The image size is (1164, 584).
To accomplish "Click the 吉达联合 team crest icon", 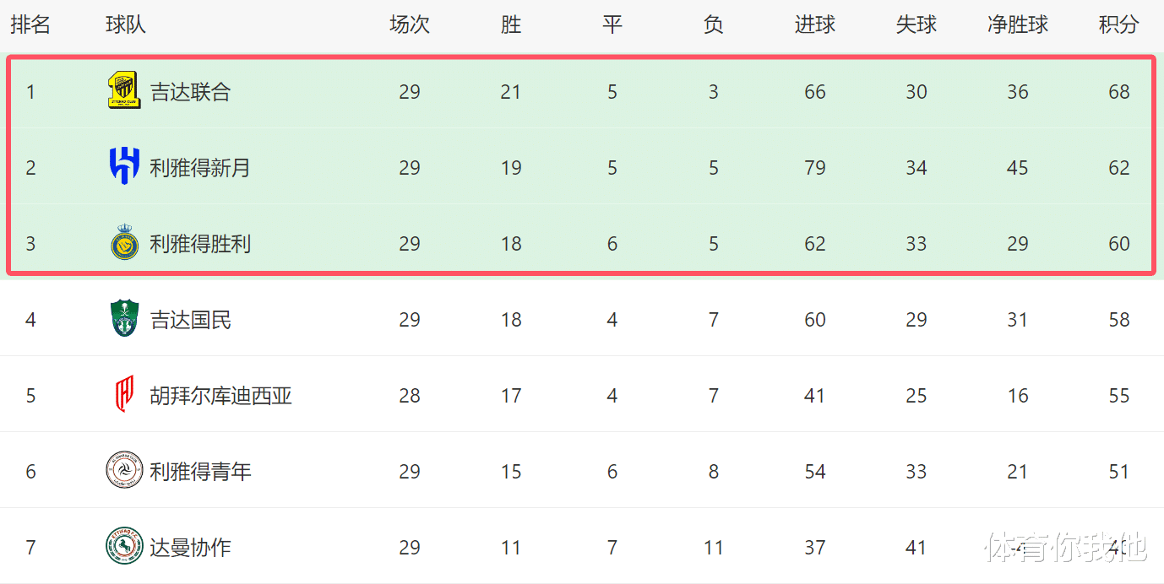I will (x=124, y=91).
